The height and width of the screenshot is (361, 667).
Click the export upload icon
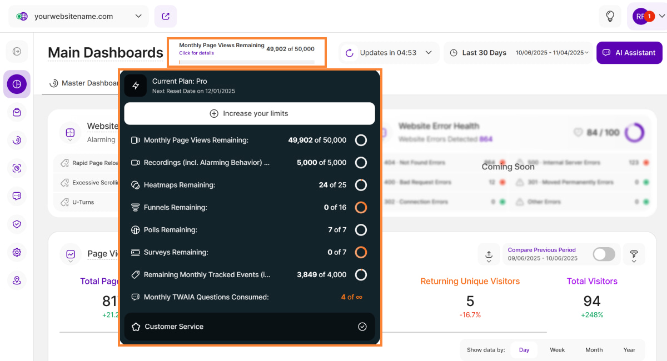[x=489, y=254]
